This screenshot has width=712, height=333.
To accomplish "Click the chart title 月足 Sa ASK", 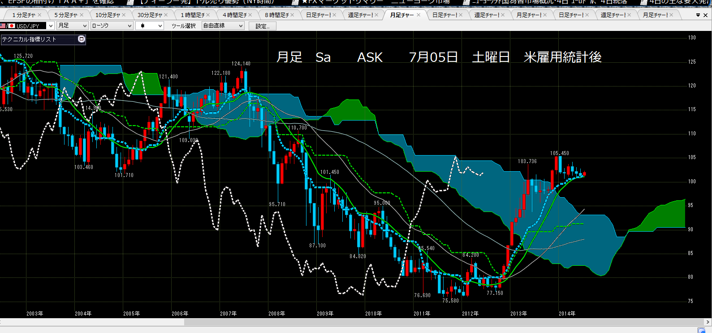I will coord(330,57).
